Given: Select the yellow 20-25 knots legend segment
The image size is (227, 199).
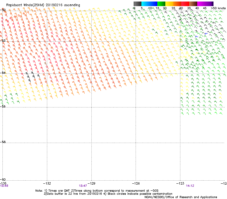Looking at the screenshot, I should [169, 4].
